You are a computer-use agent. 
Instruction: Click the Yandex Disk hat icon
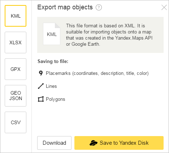pyautogui.click(x=94, y=143)
